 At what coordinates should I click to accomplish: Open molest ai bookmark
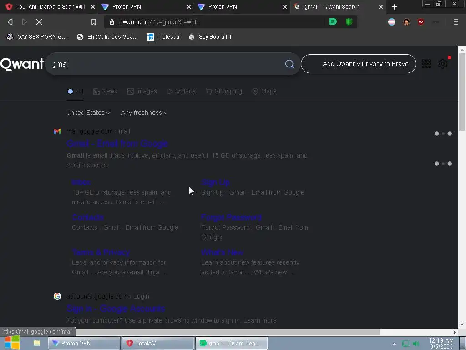163,36
